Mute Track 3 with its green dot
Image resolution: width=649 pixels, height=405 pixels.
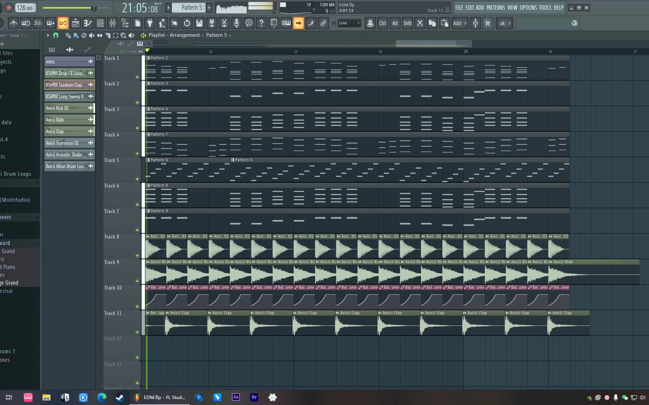pos(137,128)
